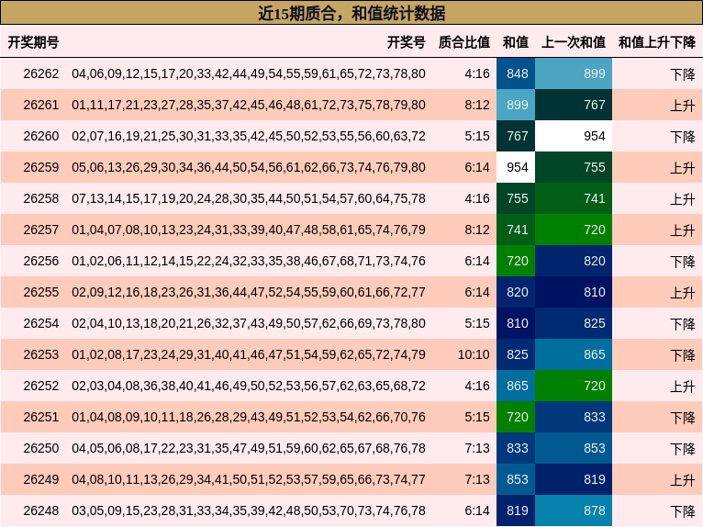
Task: Click ratio 5:15 in row 26260
Action: (x=477, y=136)
